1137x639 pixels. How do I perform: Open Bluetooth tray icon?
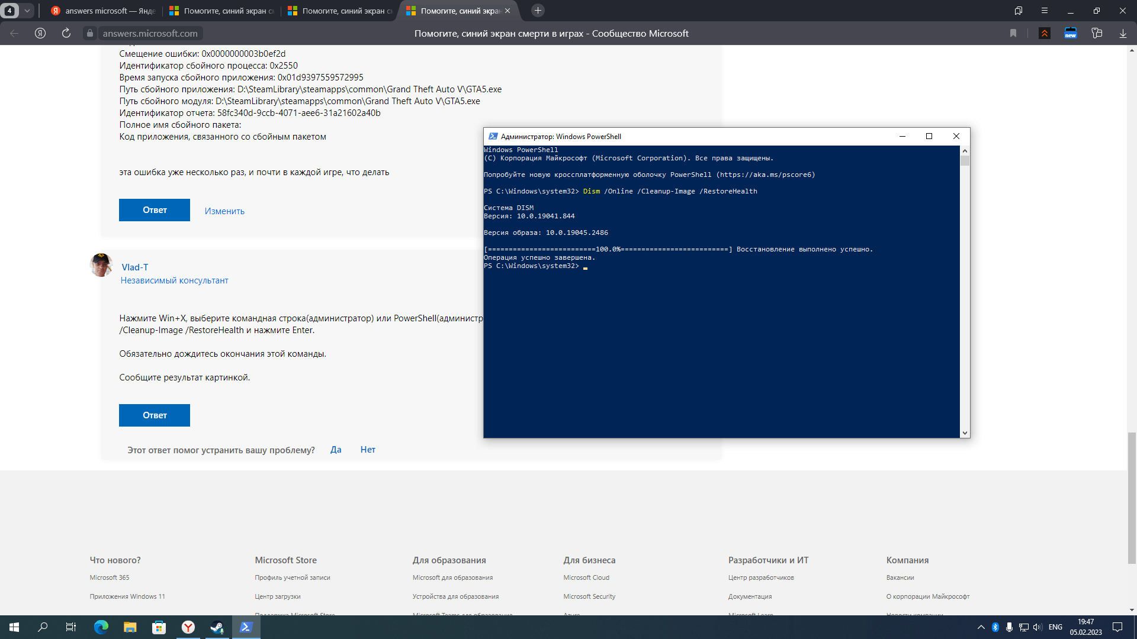tap(995, 627)
